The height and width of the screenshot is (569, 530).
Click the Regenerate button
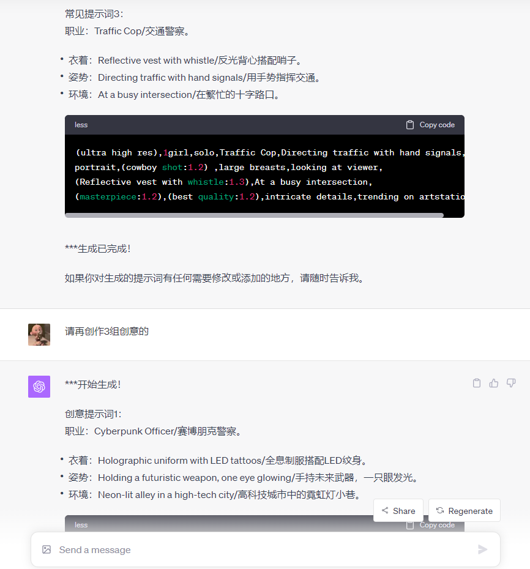pyautogui.click(x=465, y=511)
